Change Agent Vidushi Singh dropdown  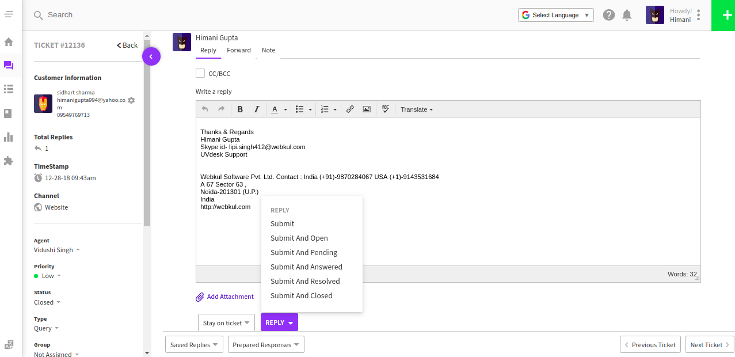(x=57, y=250)
